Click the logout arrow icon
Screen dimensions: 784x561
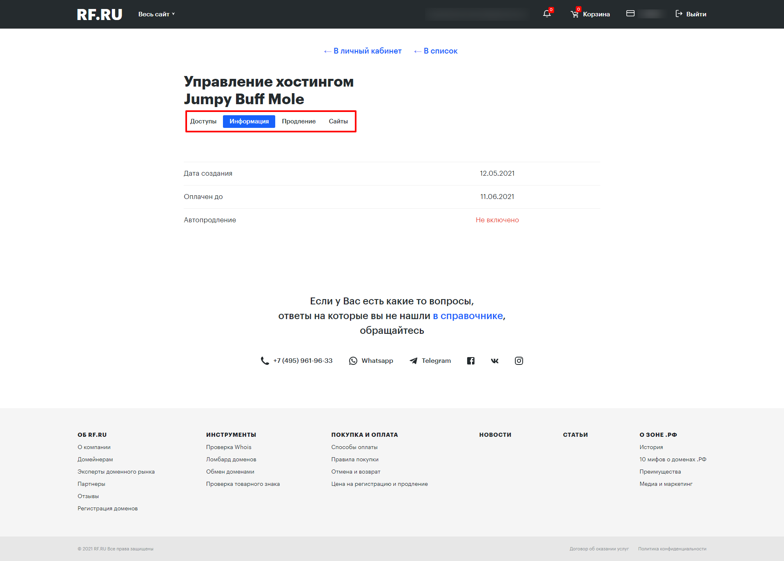pos(679,14)
